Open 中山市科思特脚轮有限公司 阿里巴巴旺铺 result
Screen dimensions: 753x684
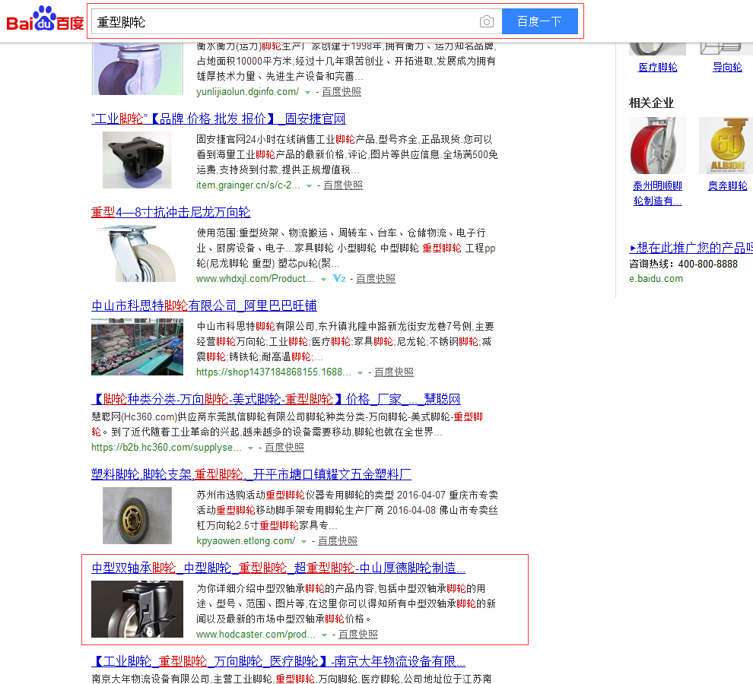tap(204, 306)
